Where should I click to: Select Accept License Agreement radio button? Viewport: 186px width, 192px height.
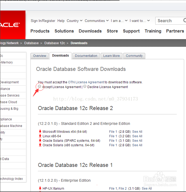39,86
